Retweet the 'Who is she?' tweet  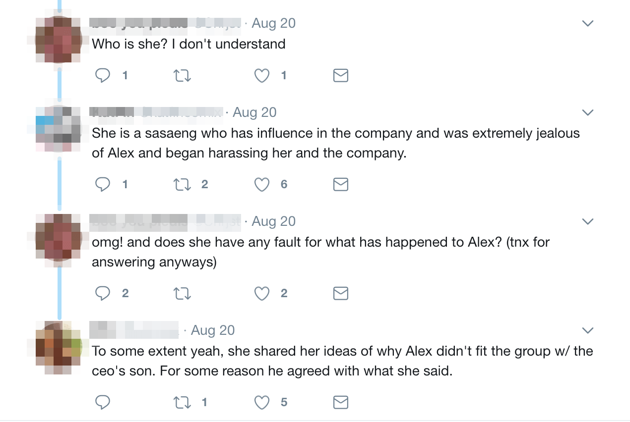pos(182,76)
